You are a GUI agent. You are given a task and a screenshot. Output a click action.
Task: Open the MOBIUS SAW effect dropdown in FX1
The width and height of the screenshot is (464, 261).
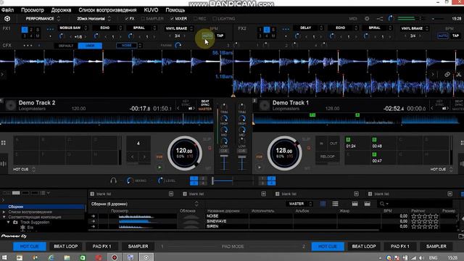pos(73,28)
